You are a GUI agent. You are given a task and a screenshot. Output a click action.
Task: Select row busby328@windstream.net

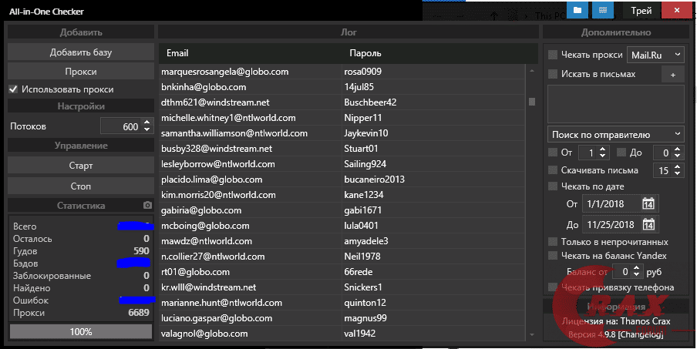(342, 148)
